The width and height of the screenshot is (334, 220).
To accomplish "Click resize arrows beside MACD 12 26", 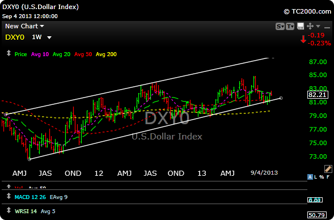I will [9, 196].
